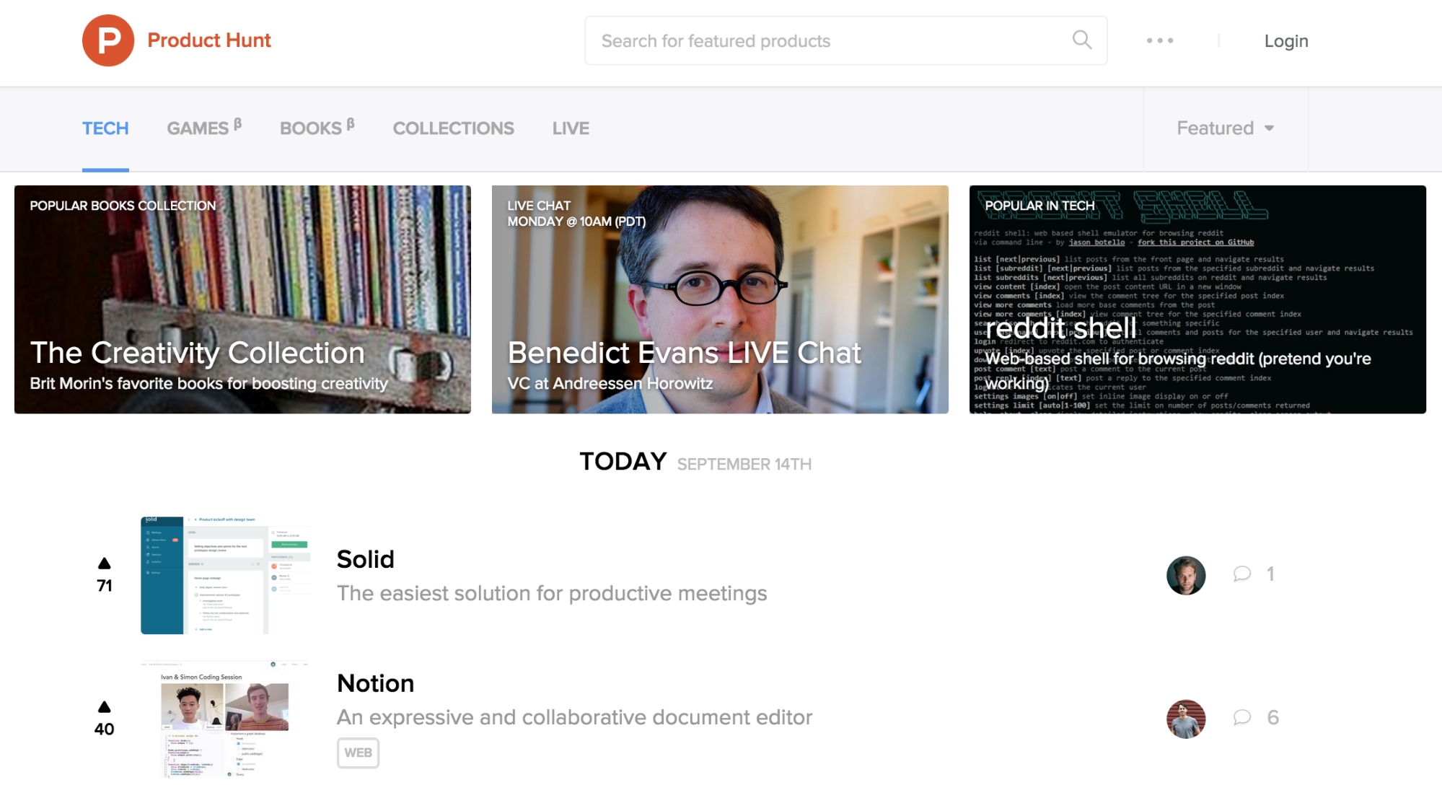
Task: Click the search magnifier icon
Action: [1081, 40]
